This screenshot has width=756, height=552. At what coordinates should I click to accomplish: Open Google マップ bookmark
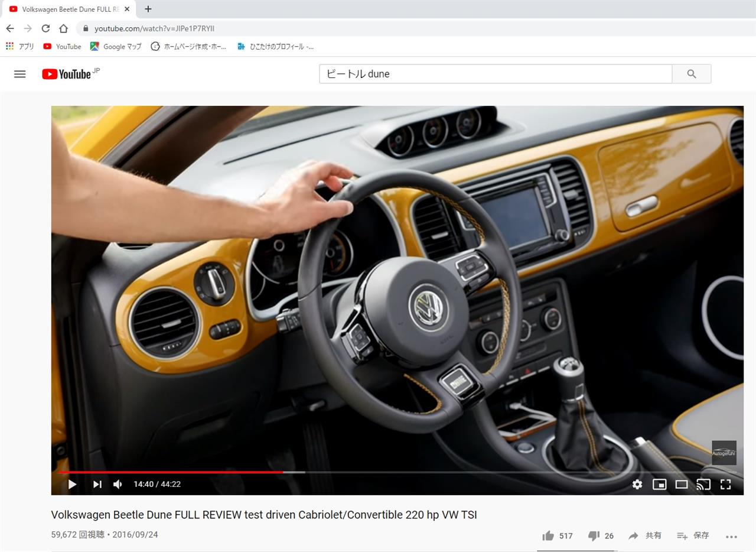point(116,46)
